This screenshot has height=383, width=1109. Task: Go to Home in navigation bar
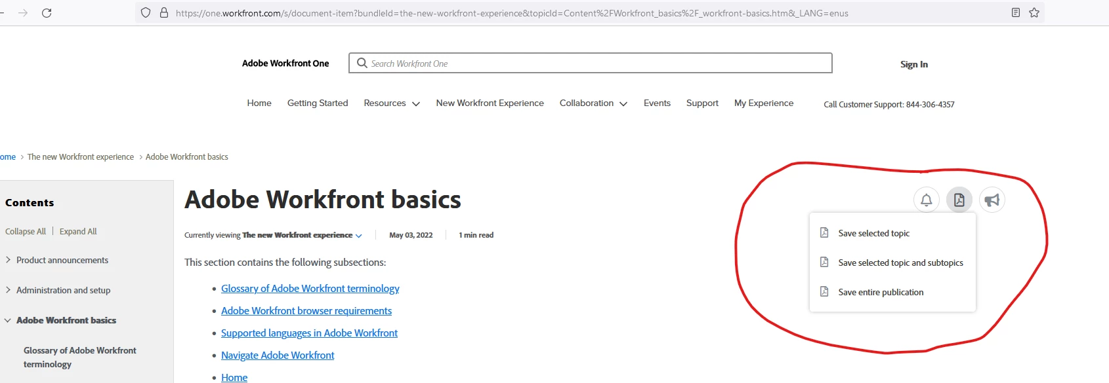(x=259, y=103)
